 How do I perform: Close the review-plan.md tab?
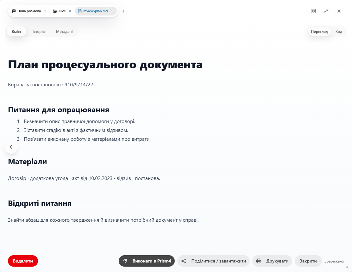(112, 11)
